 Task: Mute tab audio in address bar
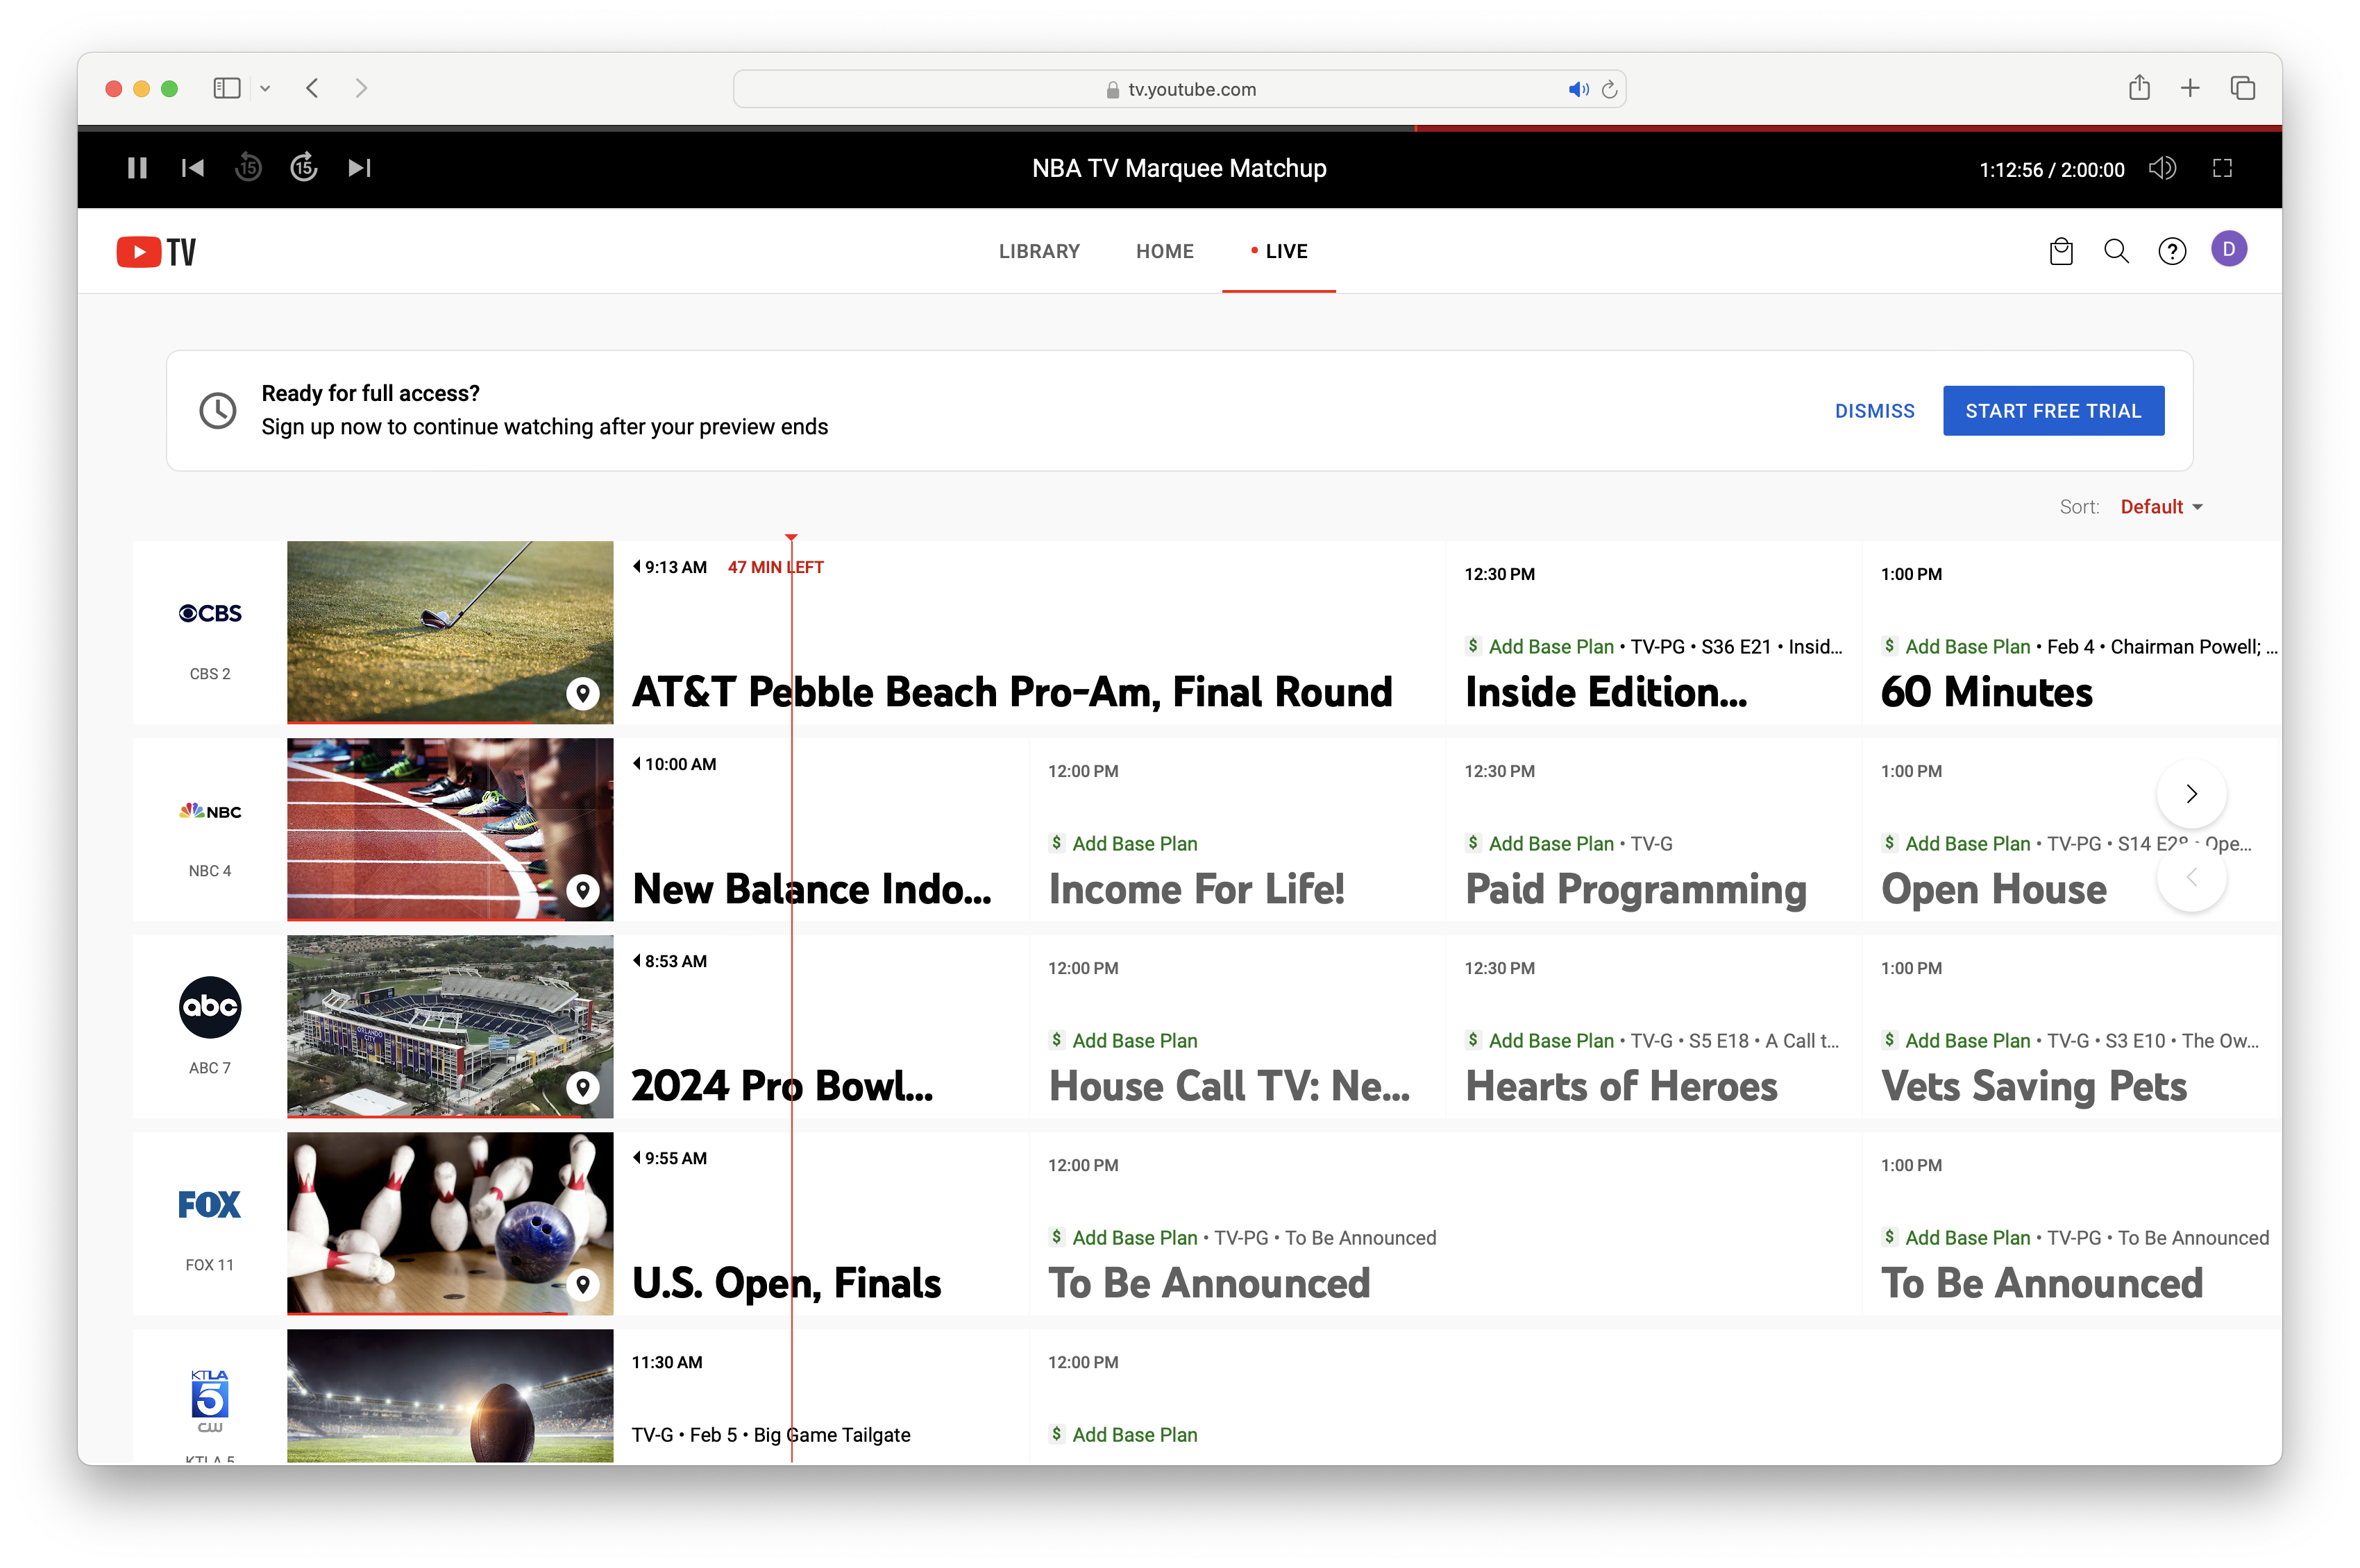click(1578, 89)
